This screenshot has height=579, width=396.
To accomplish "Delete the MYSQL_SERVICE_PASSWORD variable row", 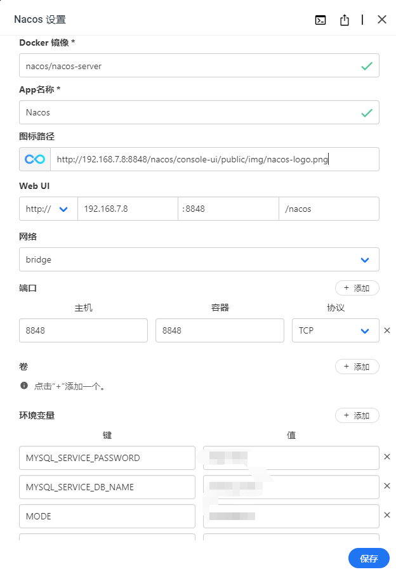I will click(x=387, y=457).
